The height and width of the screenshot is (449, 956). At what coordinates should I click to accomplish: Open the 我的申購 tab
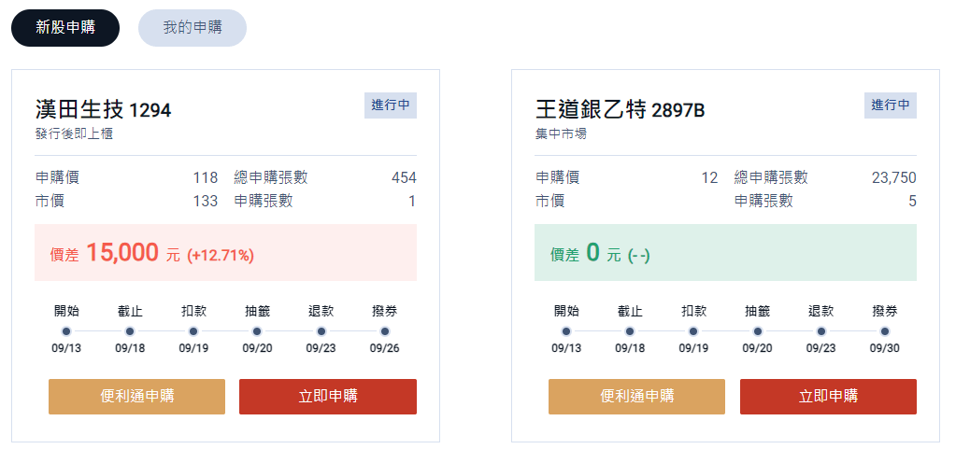193,28
